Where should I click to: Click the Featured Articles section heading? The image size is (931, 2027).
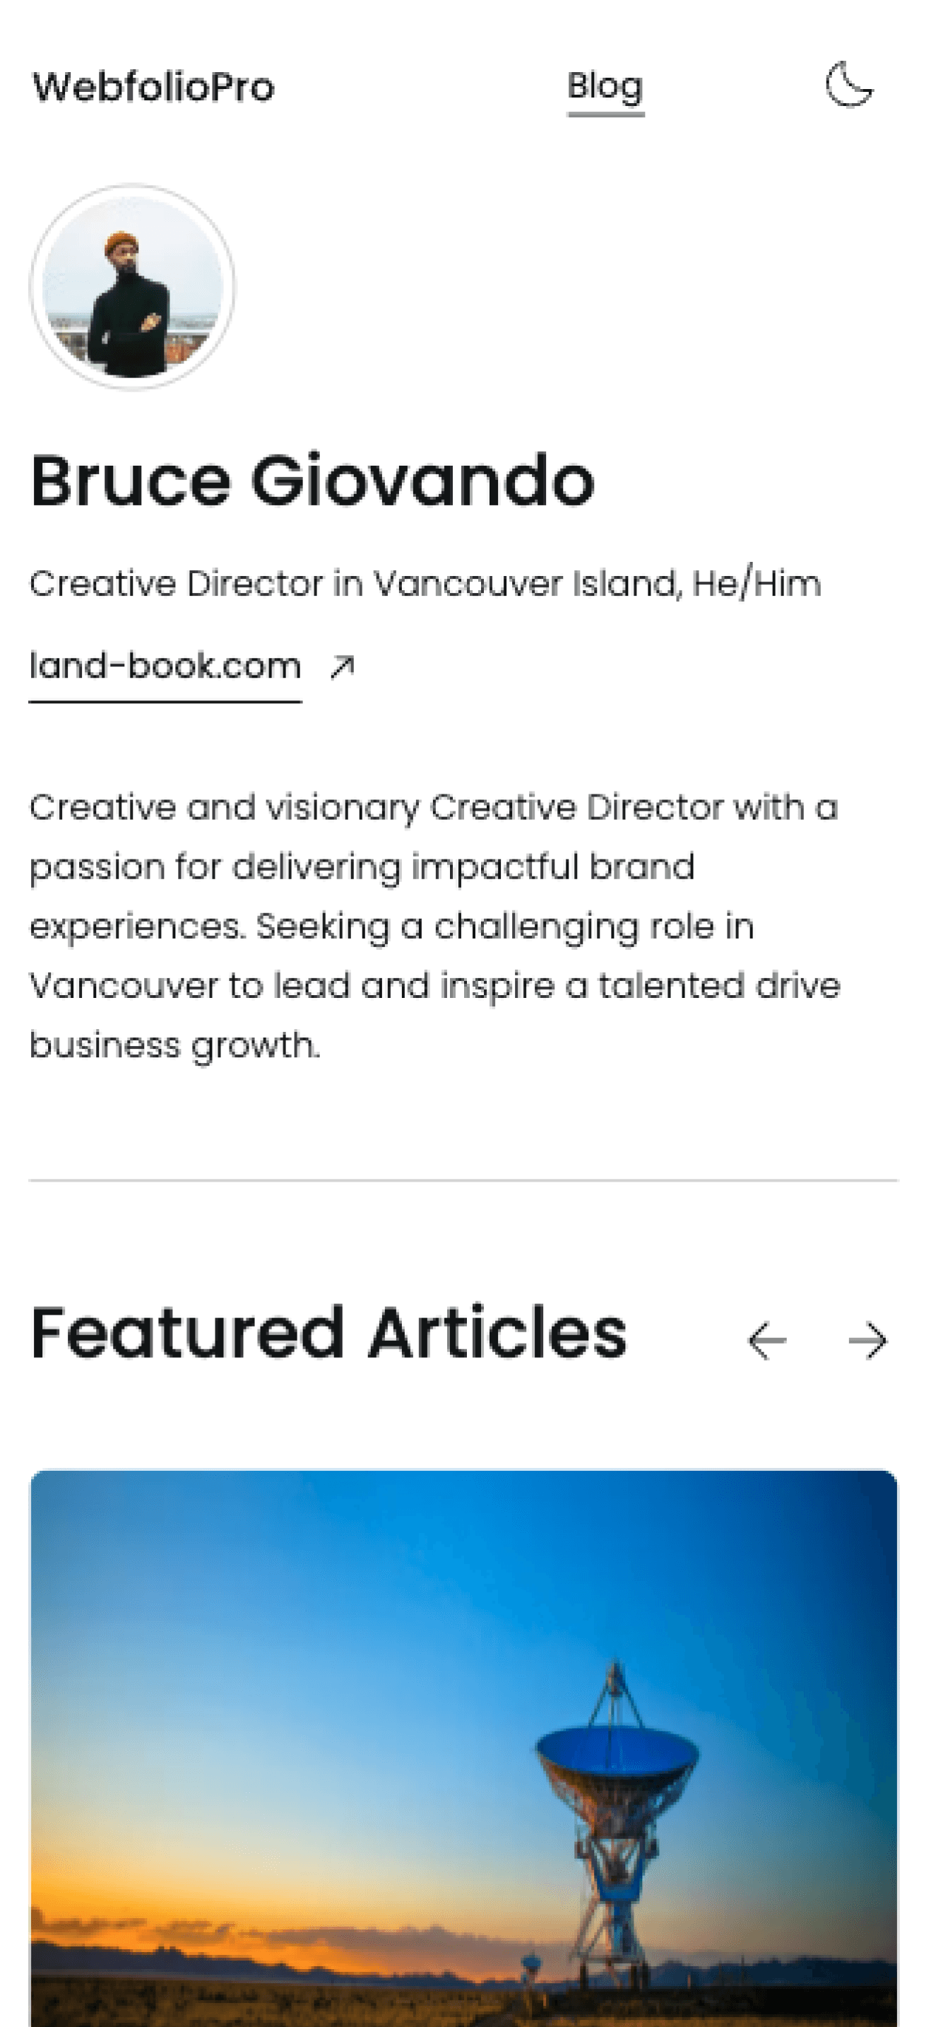coord(328,1333)
